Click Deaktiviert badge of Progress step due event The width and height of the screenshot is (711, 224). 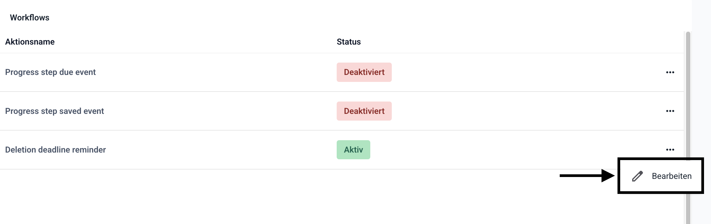[x=364, y=72]
